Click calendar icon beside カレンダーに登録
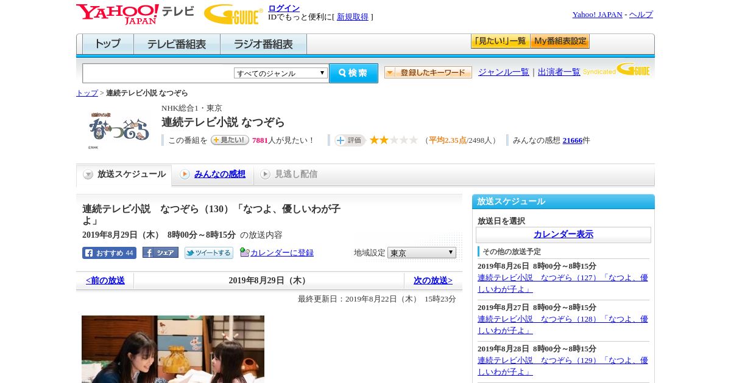Screen dimensions: 731x383 245,252
